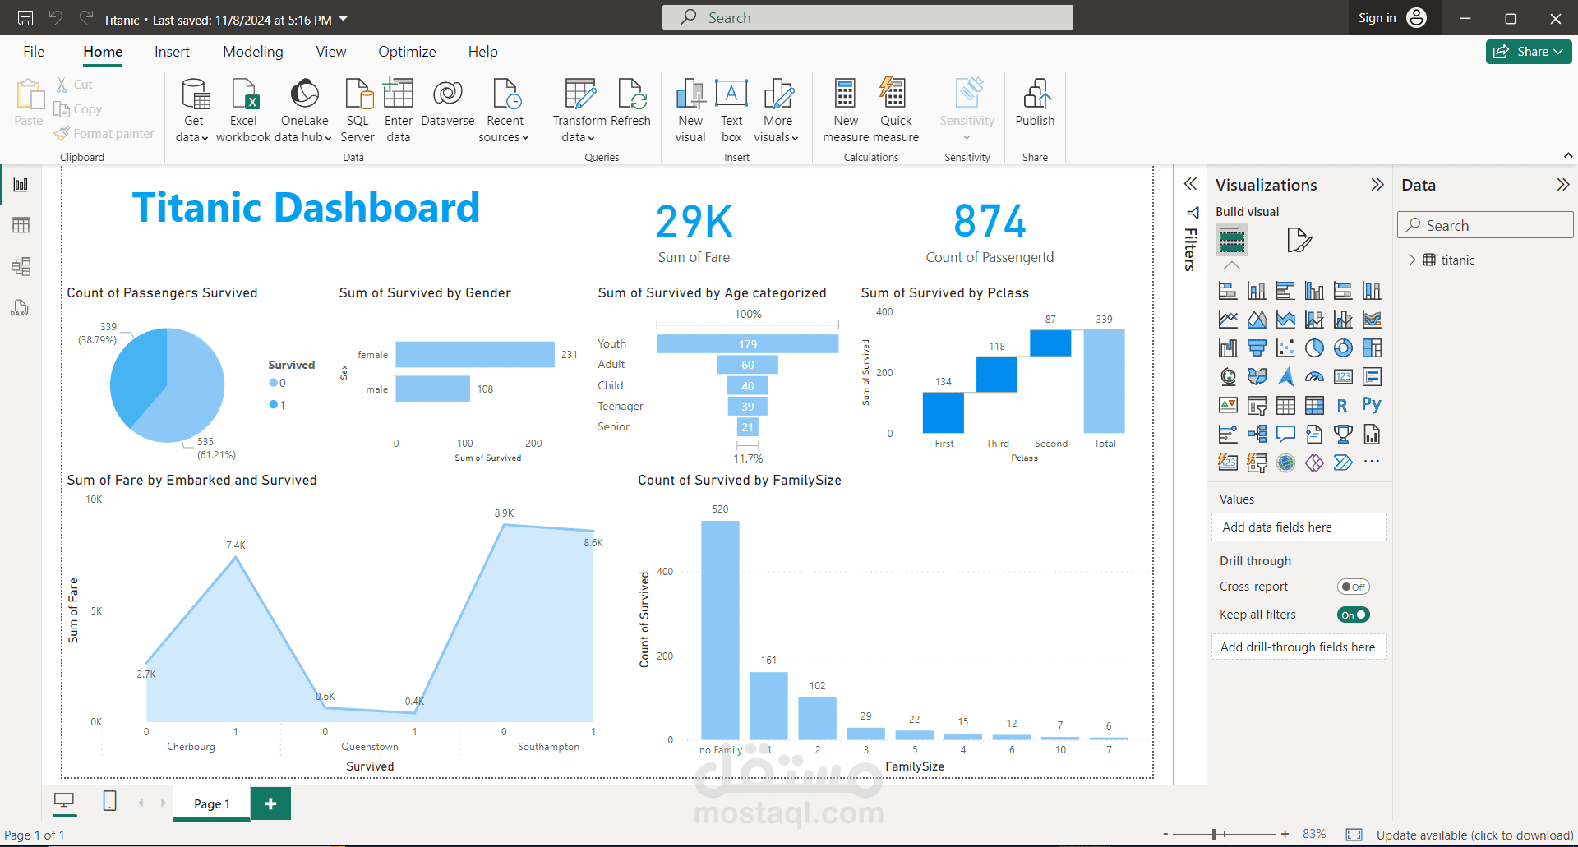Select the Matrix visual icon
Screen dimensions: 1578x847
(x=1314, y=405)
